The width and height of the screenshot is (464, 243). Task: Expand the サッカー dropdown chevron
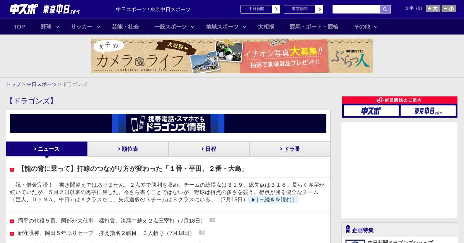click(98, 27)
